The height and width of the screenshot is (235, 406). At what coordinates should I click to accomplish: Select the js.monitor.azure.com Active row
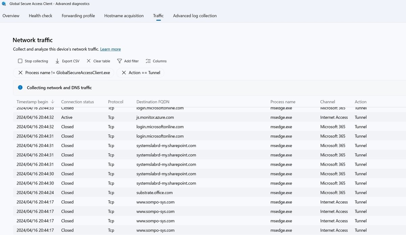tap(155, 117)
